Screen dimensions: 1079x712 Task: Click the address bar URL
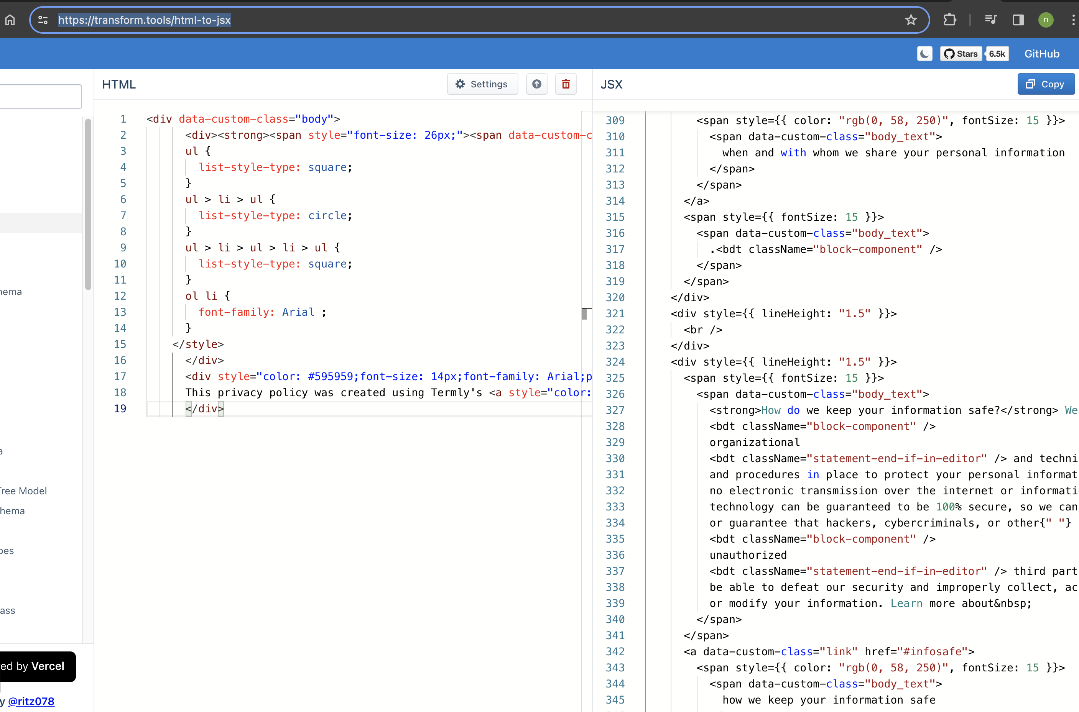point(145,20)
